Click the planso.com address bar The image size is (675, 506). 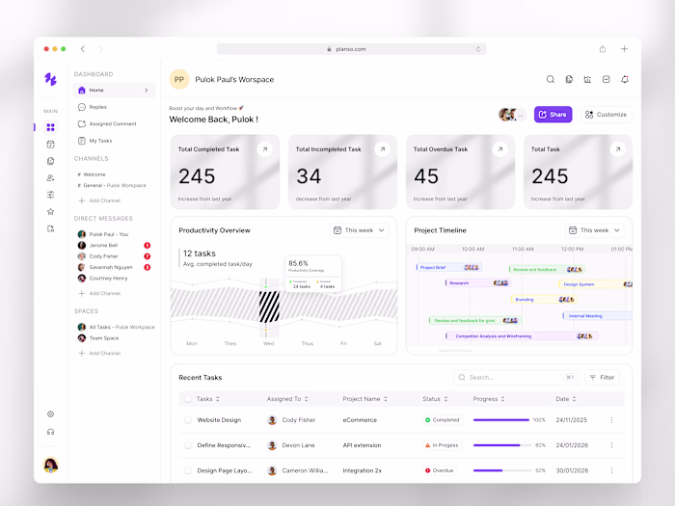tap(351, 49)
